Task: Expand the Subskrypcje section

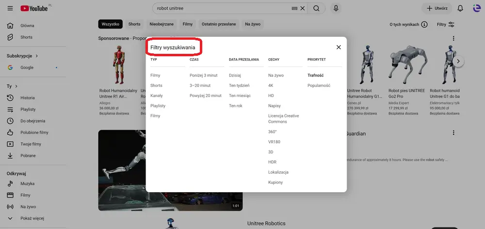Action: pyautogui.click(x=22, y=56)
